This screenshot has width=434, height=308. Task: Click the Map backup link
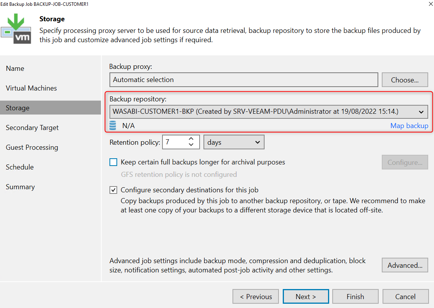(409, 126)
